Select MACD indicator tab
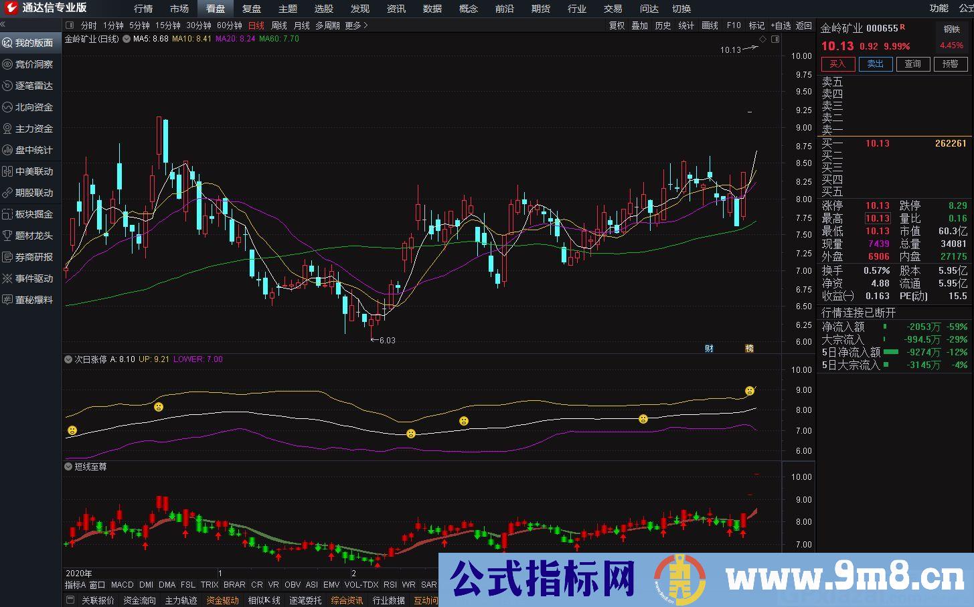The height and width of the screenshot is (607, 974). point(123,585)
